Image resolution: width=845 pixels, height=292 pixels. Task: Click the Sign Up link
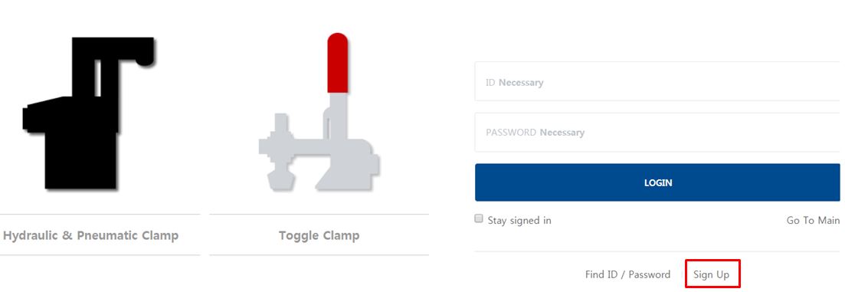point(712,275)
